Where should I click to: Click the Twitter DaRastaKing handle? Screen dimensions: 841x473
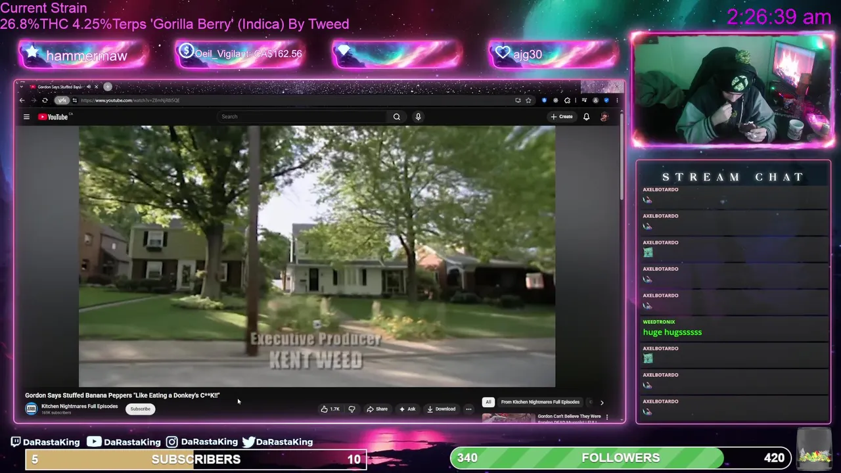[x=277, y=442]
